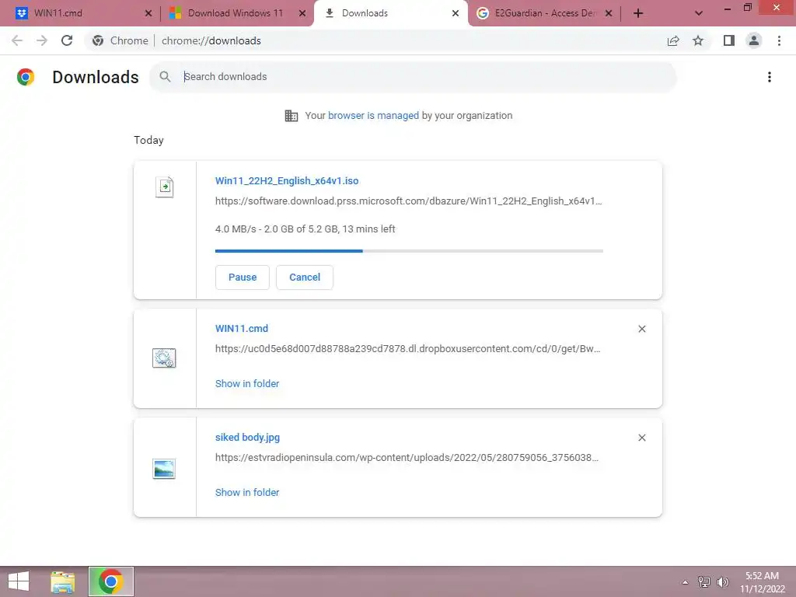Image resolution: width=796 pixels, height=597 pixels.
Task: Open the Chrome site info chip
Action: 120,40
